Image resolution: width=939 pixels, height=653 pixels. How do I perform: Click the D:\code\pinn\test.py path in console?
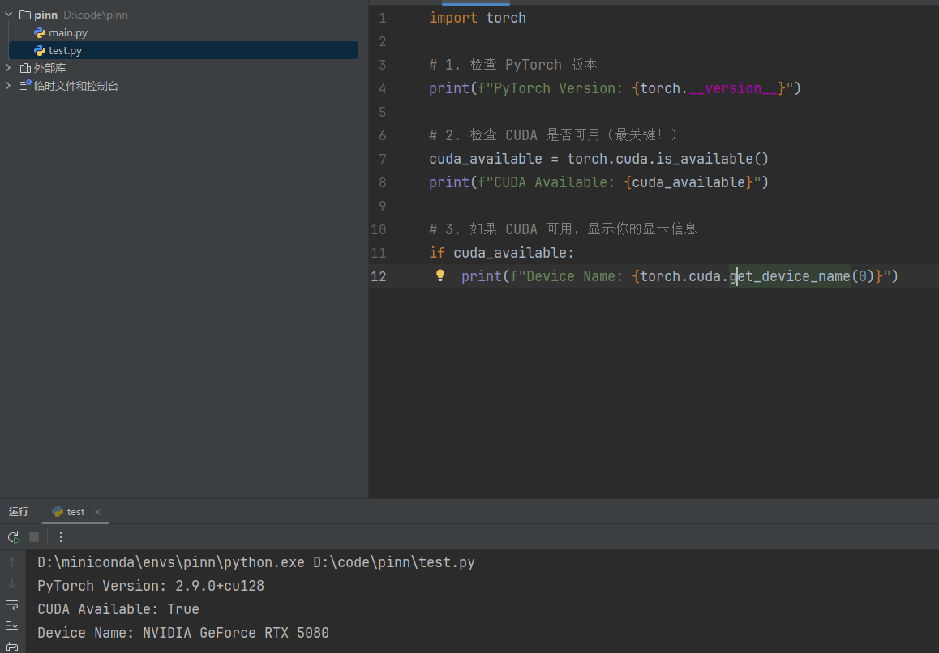point(393,562)
